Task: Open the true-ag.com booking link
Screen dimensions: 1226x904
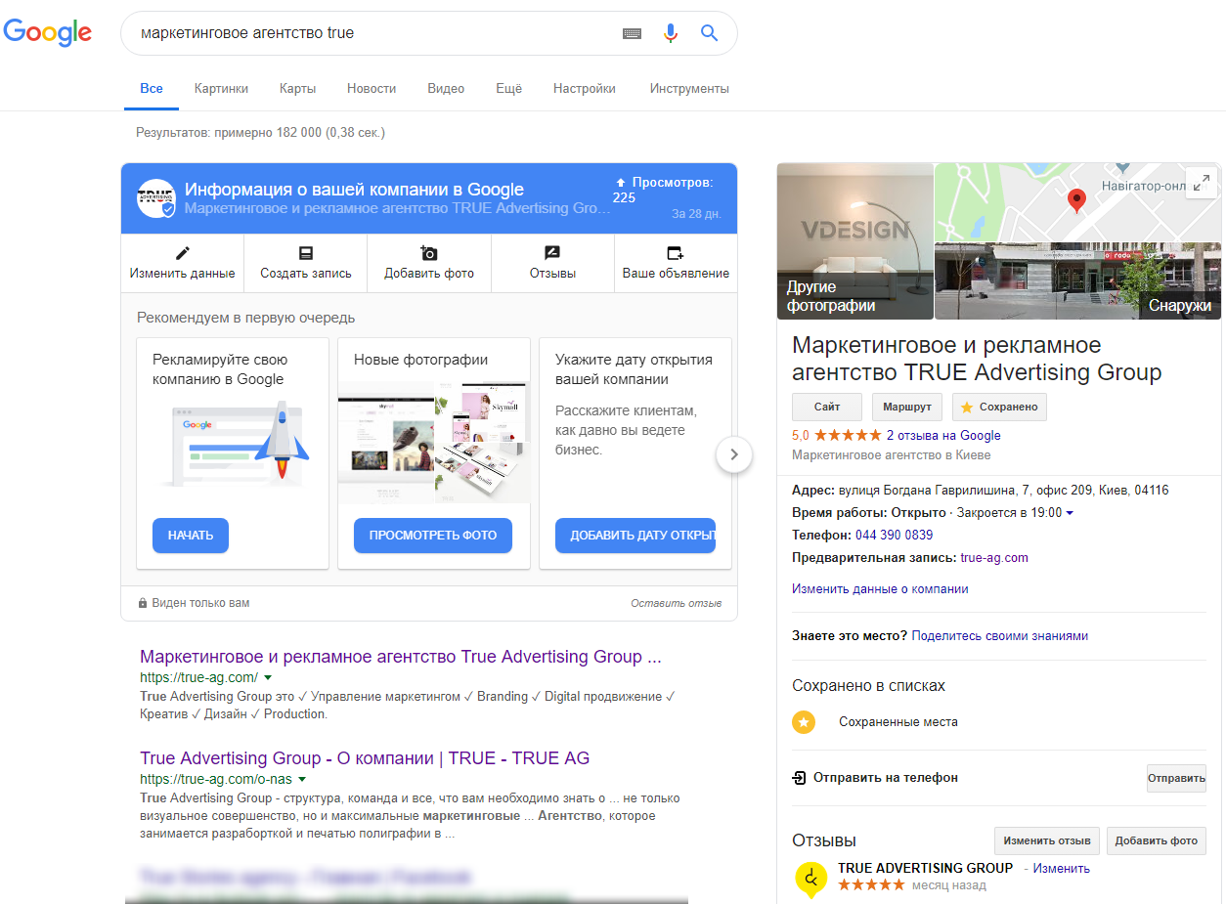Action: (994, 558)
